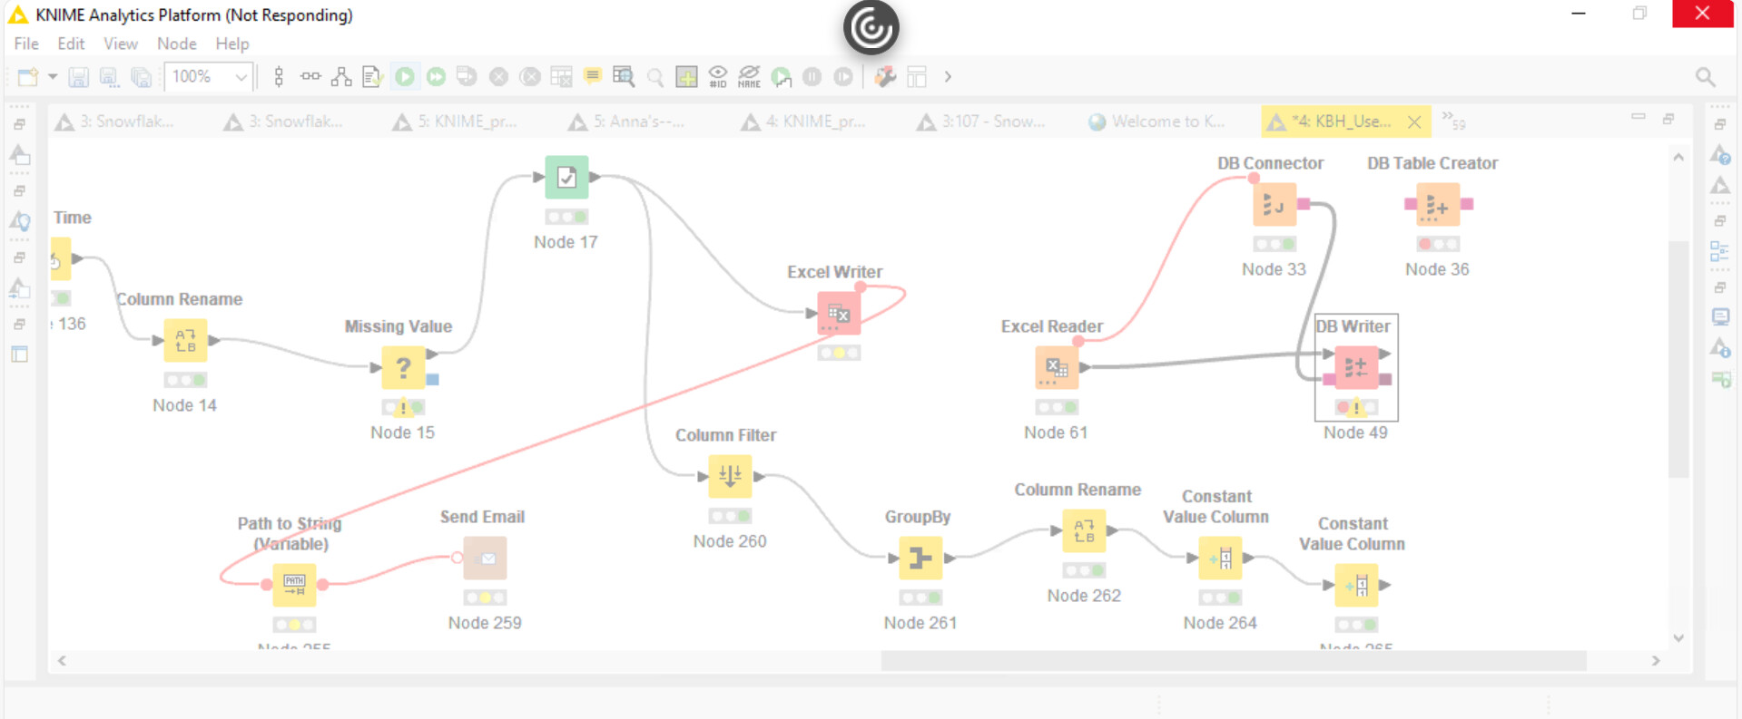Maximize the workflow editor pane
Screen dimensions: 1742x719
pos(1668,118)
